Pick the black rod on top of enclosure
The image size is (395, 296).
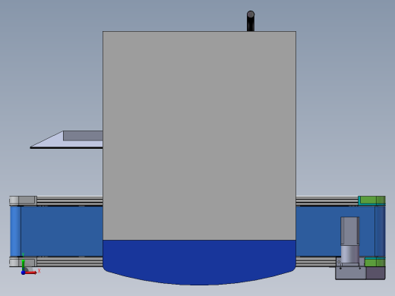251,21
